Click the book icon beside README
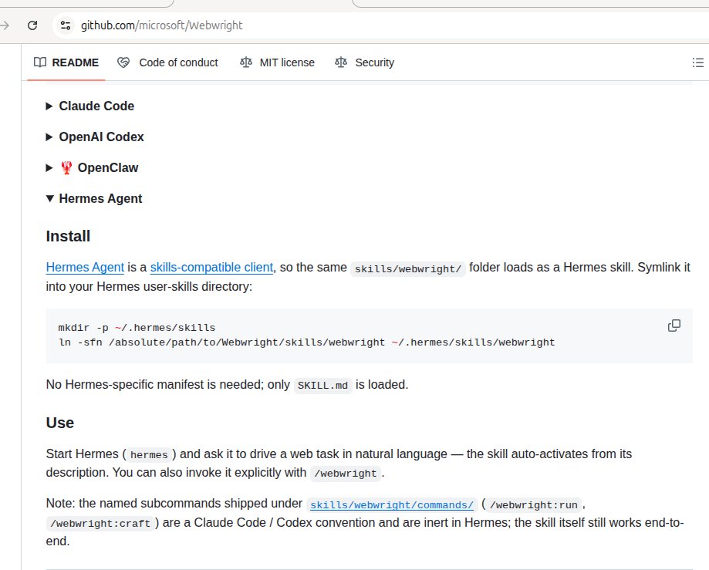The width and height of the screenshot is (709, 570). point(40,62)
